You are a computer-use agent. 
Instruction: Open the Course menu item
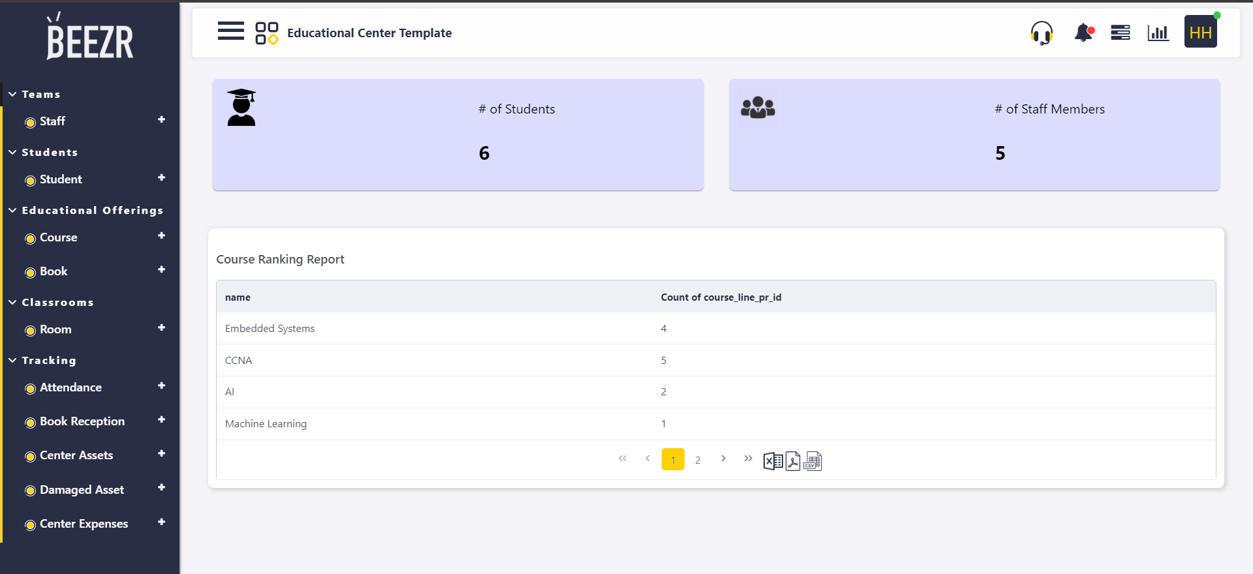(59, 237)
